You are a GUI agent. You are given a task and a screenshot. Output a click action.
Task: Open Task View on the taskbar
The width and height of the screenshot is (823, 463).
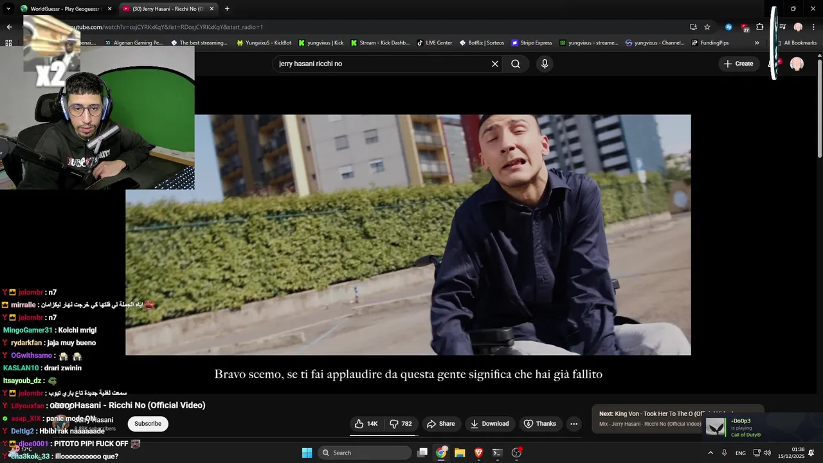[x=422, y=453]
